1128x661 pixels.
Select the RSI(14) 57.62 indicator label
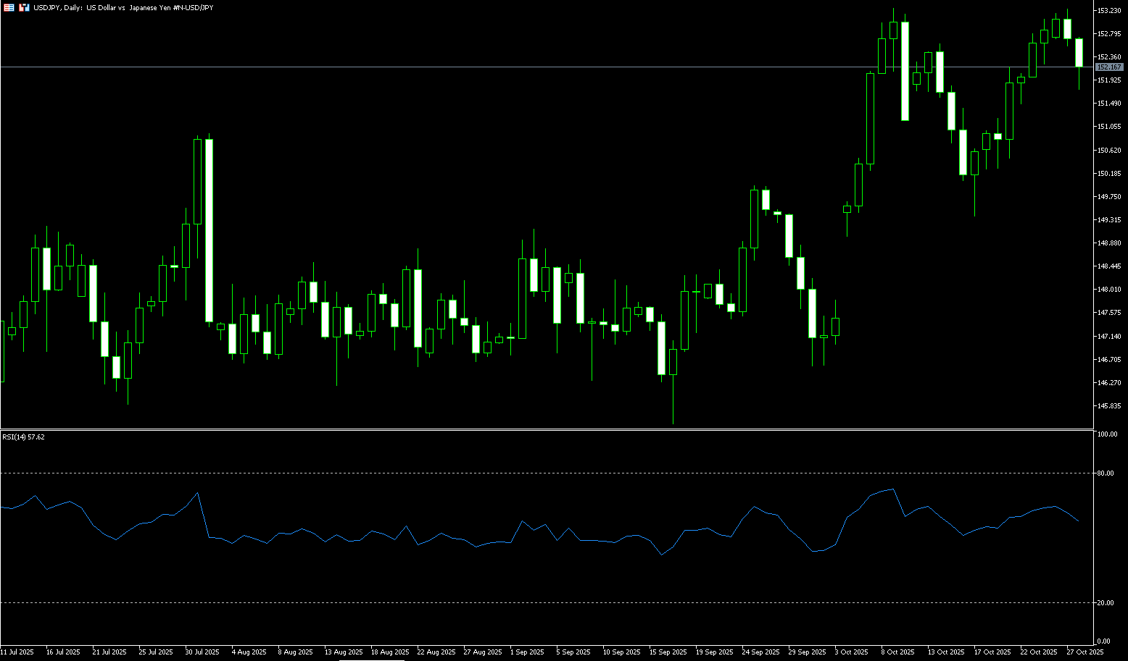tap(23, 437)
